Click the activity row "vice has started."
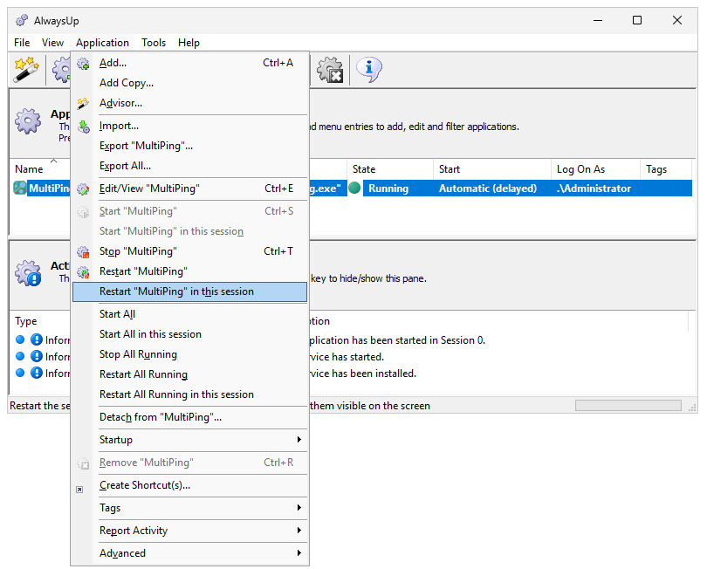The height and width of the screenshot is (569, 707). pyautogui.click(x=347, y=357)
